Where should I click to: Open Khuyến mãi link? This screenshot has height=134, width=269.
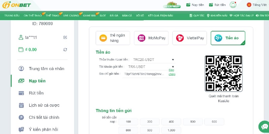[x=219, y=15]
